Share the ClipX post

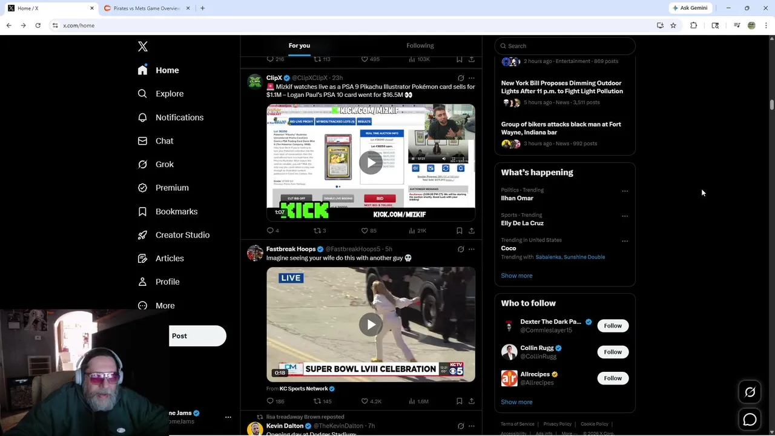pos(472,231)
